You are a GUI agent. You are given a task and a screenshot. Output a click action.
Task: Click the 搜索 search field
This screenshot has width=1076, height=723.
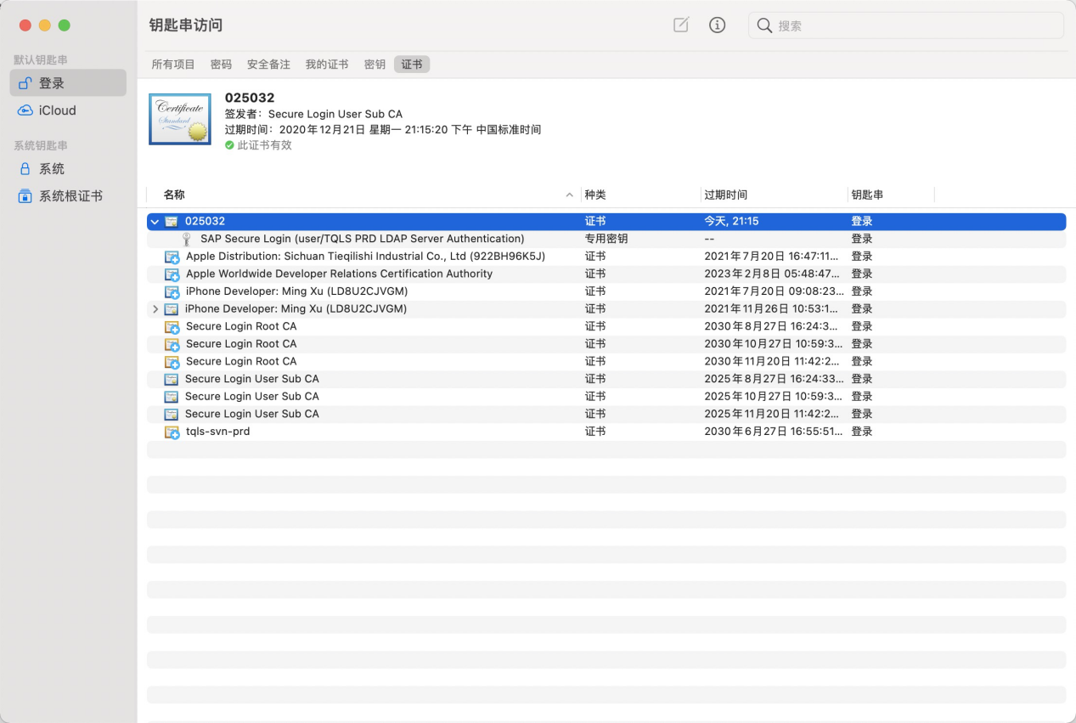click(x=906, y=25)
